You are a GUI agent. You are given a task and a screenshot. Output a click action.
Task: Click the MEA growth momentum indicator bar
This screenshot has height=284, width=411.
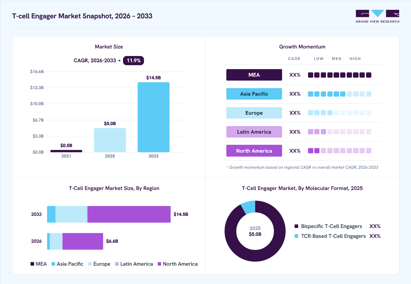coord(339,75)
